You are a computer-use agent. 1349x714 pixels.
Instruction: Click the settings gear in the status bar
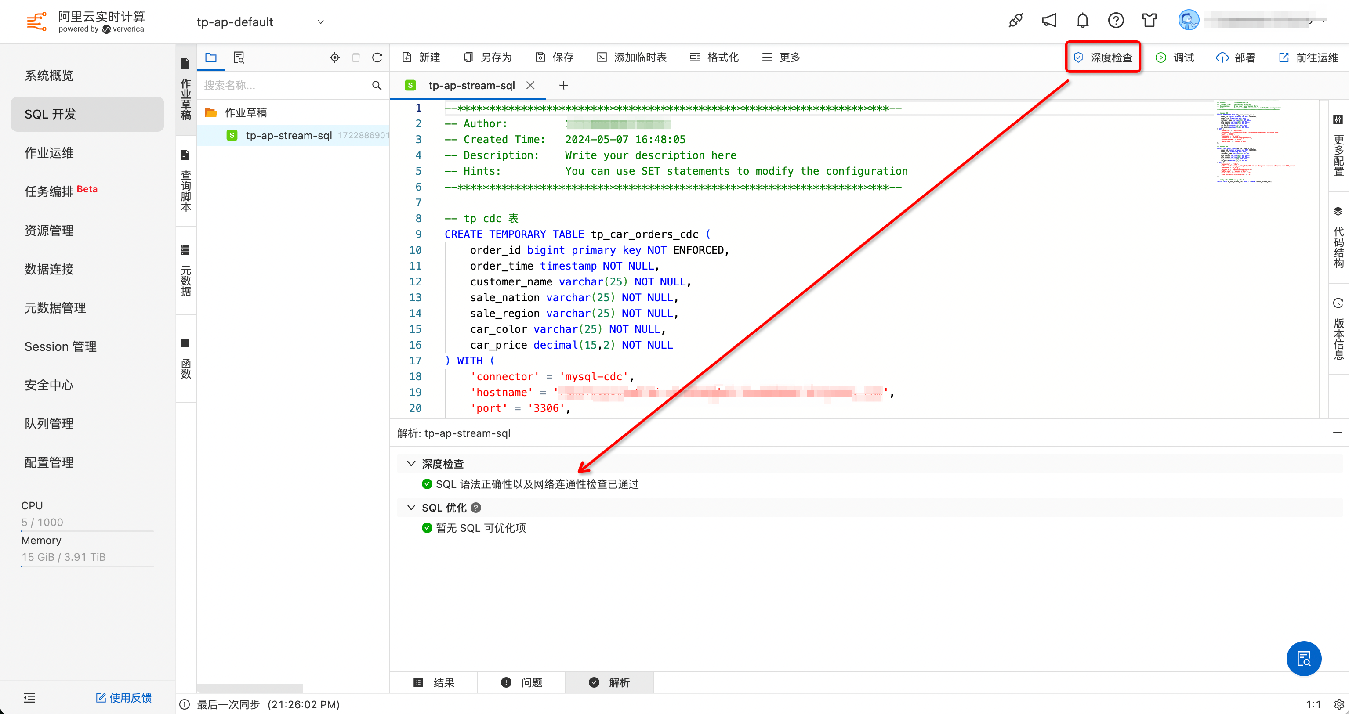point(1338,705)
